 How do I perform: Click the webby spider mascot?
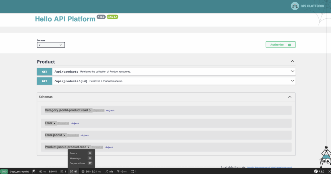[325, 157]
